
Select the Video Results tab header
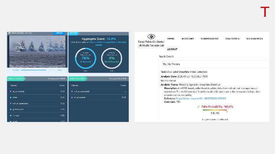pos(16,79)
